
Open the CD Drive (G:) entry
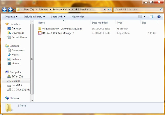[21, 90]
